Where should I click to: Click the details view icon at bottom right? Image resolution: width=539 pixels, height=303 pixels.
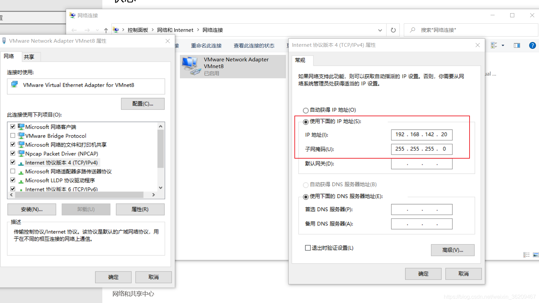(x=526, y=255)
